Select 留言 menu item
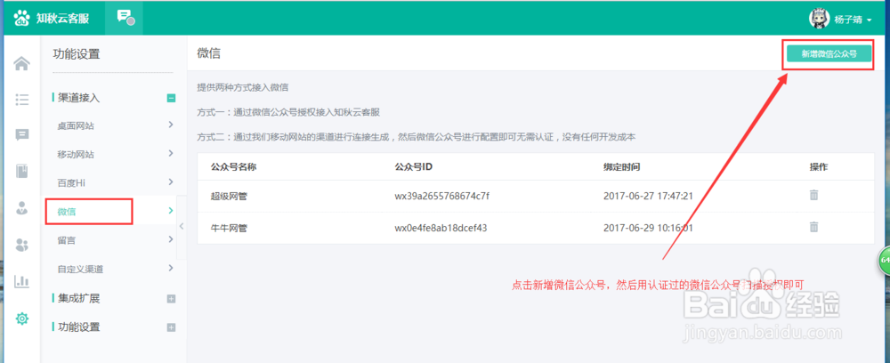890x363 pixels. (67, 240)
